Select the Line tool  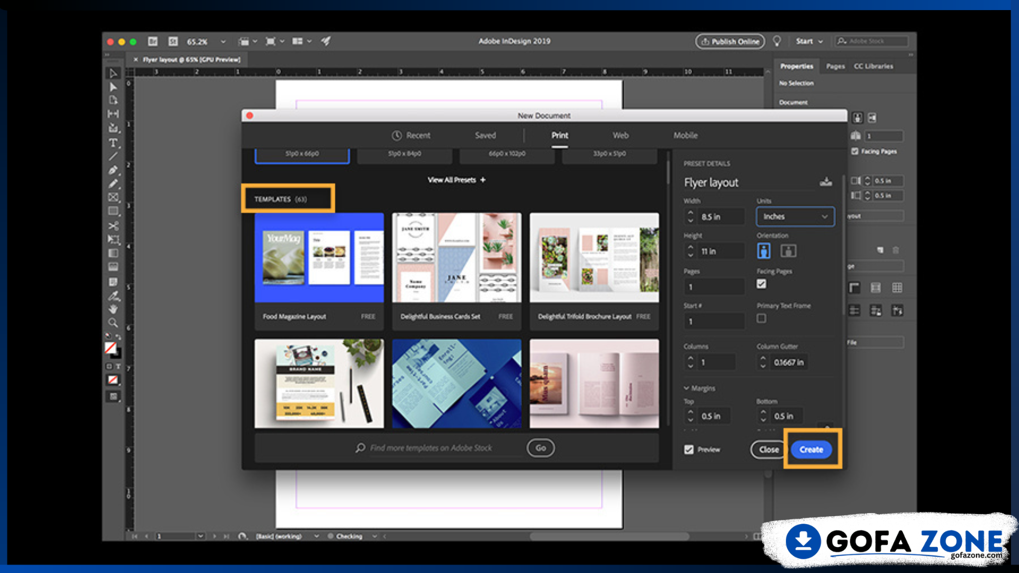(113, 157)
